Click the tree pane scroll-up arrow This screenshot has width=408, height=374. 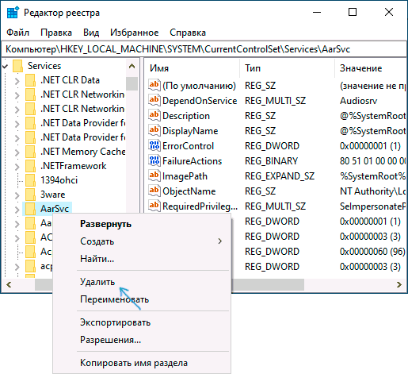[132, 66]
